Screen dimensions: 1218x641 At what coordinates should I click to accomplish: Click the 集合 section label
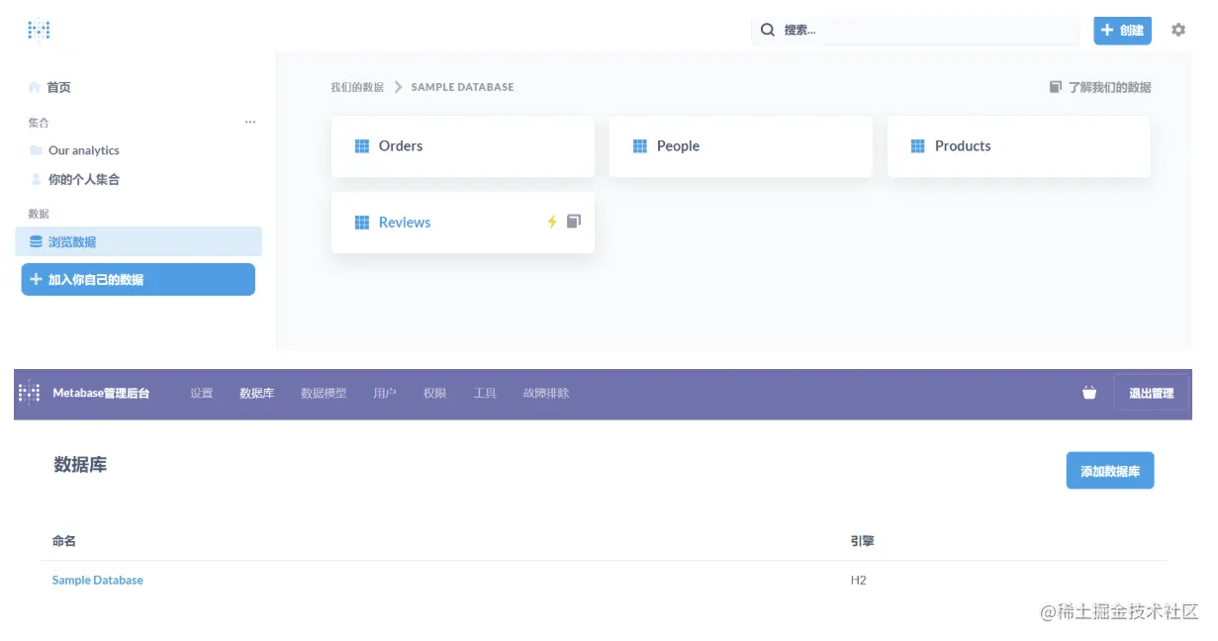[x=39, y=123]
